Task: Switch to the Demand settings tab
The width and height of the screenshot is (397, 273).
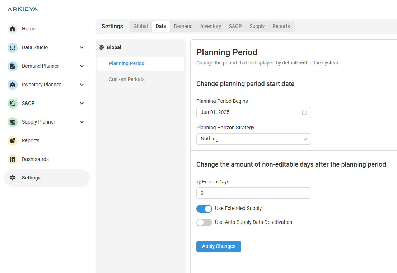Action: [x=183, y=26]
